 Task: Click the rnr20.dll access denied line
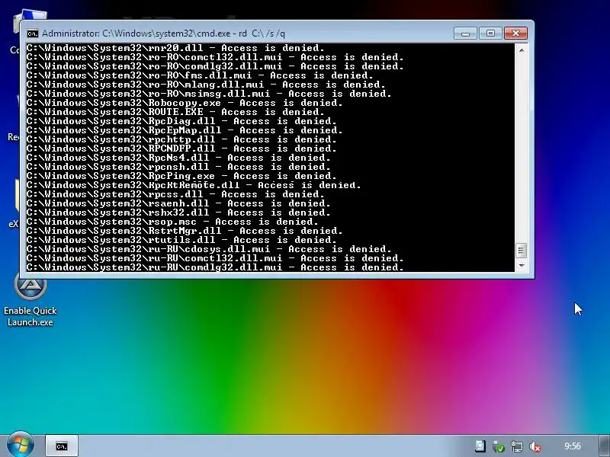pyautogui.click(x=175, y=48)
